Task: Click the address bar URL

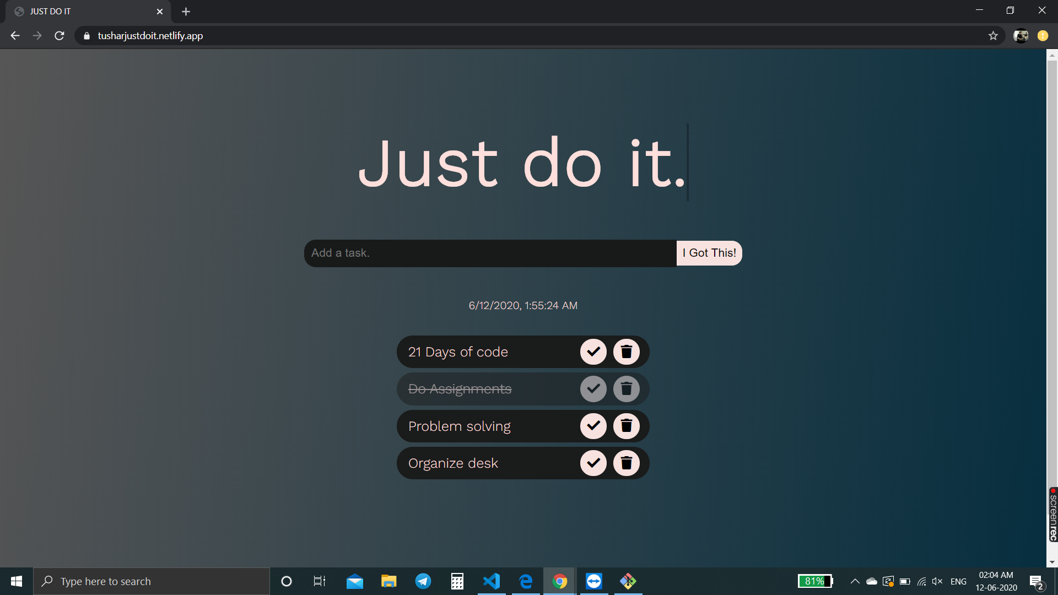Action: (150, 36)
